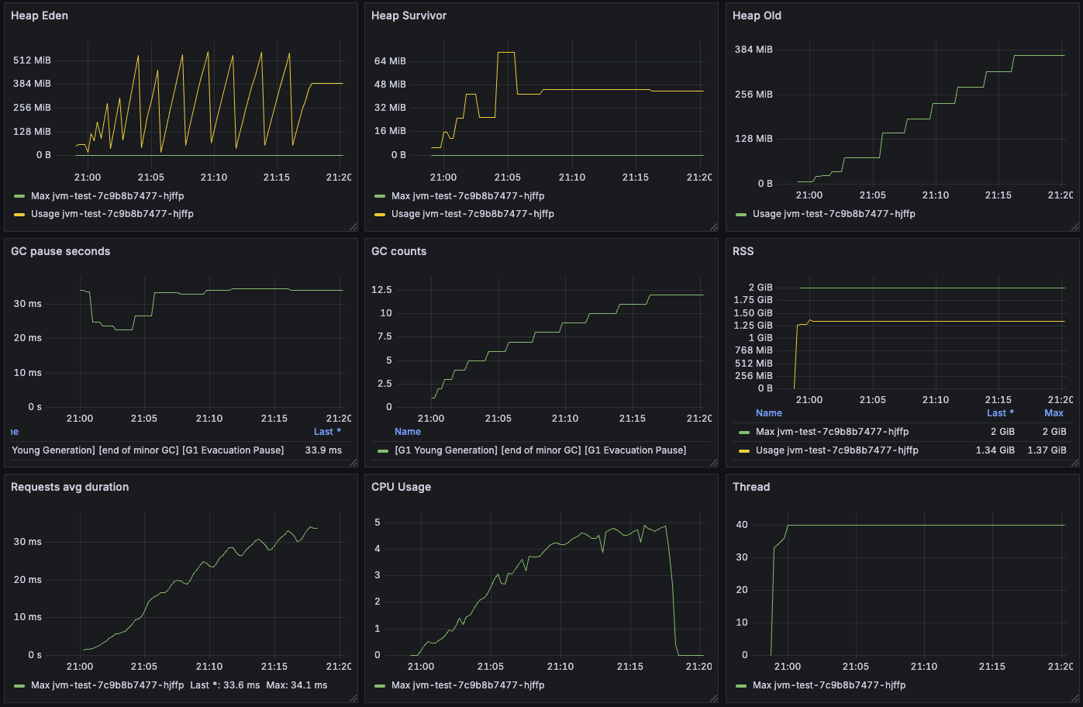Click the GC counts panel corner resize handle
Viewport: 1083px width, 707px height.
[714, 463]
